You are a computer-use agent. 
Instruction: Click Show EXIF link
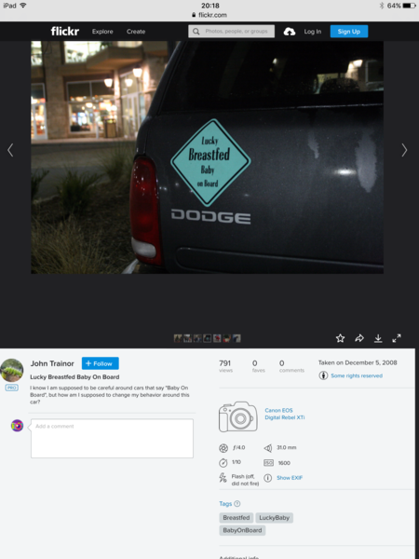tap(290, 478)
